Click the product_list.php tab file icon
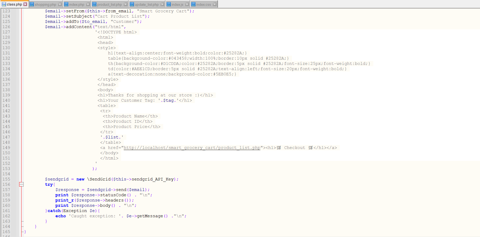 coord(95,4)
